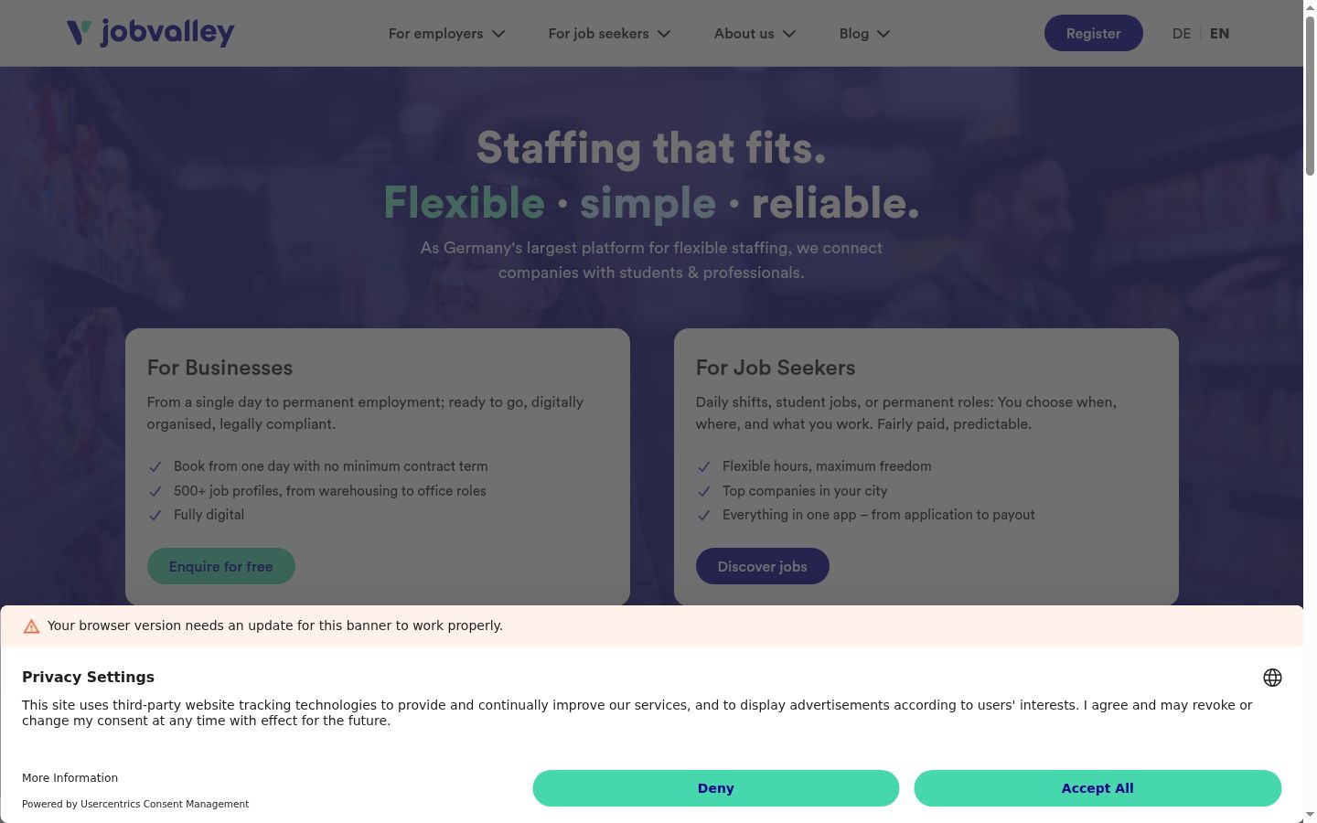Click the jobvalley logo

click(x=151, y=33)
